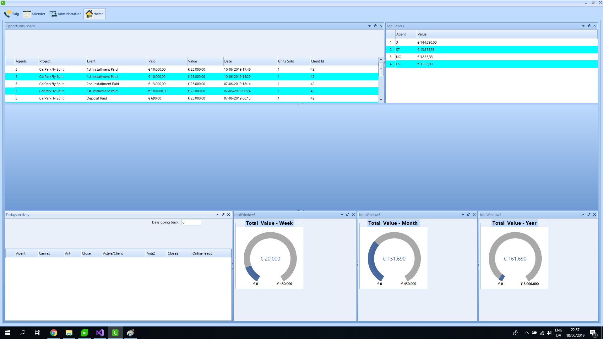Sort Opportunity Board by Paid column
The width and height of the screenshot is (603, 339).
pos(167,61)
